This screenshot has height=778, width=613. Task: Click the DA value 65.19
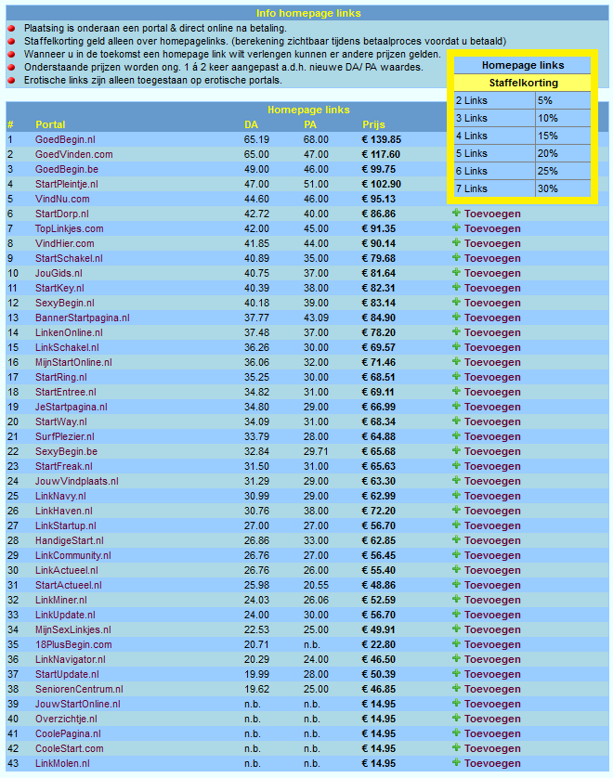tap(256, 139)
